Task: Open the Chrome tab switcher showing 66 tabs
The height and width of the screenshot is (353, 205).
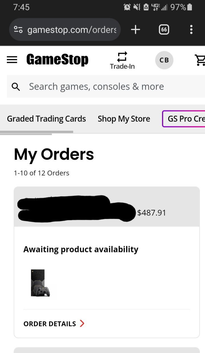Action: (x=164, y=29)
